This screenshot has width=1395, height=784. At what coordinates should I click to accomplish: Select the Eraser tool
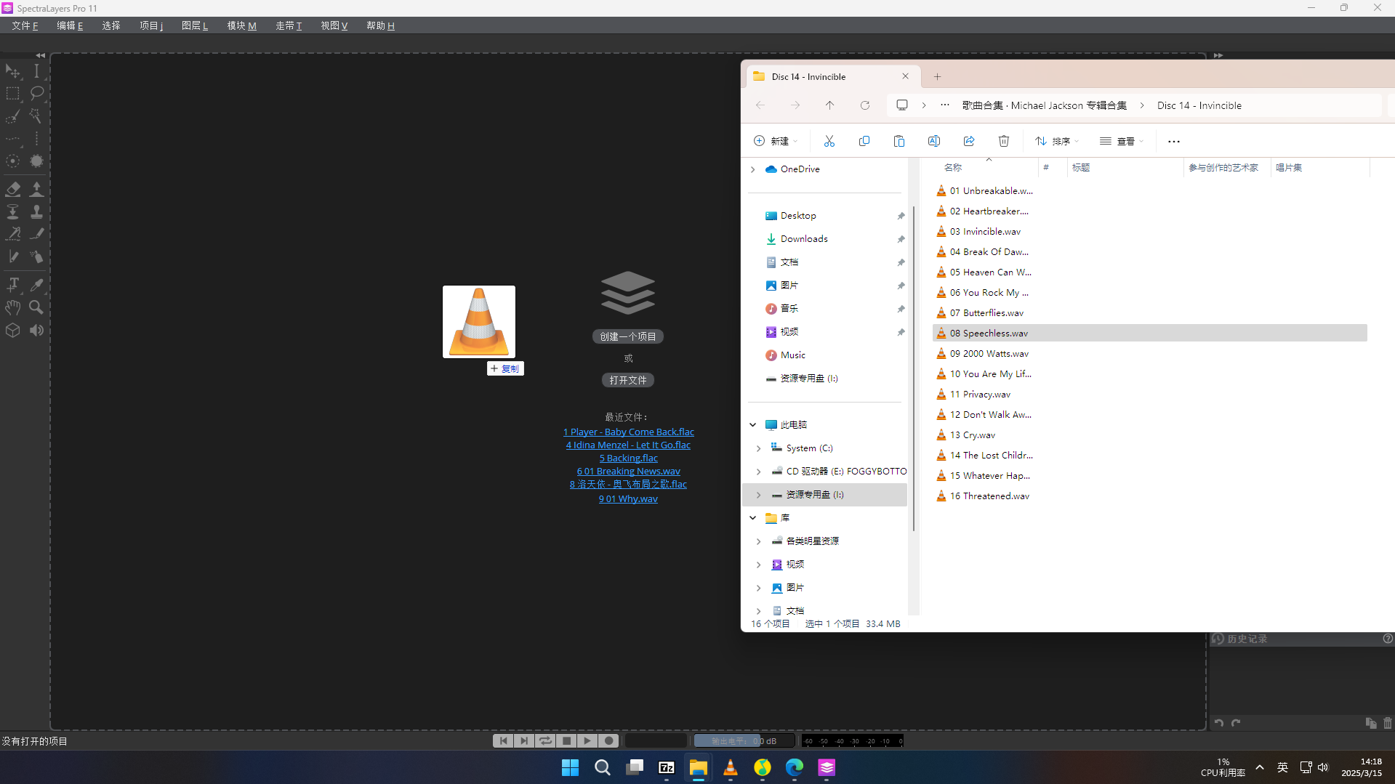(13, 189)
